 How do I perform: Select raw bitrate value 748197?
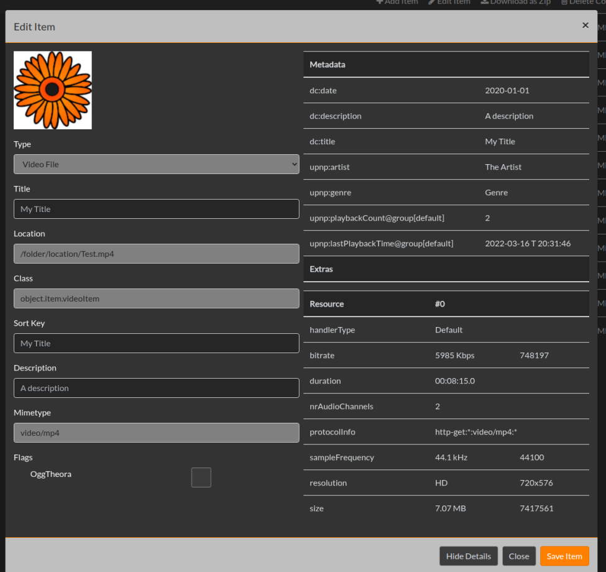[534, 355]
